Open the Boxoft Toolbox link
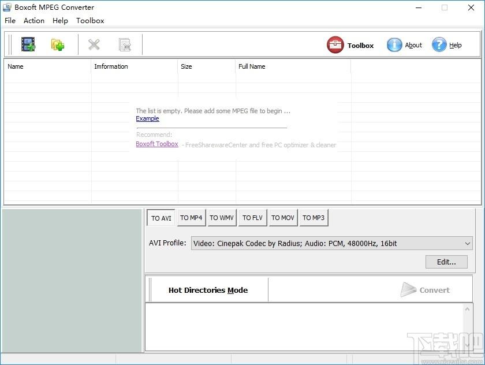 [x=157, y=144]
